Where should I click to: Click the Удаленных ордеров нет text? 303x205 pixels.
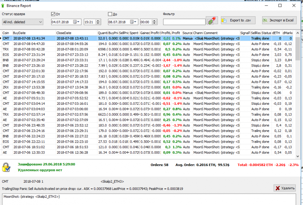[x=40, y=170]
